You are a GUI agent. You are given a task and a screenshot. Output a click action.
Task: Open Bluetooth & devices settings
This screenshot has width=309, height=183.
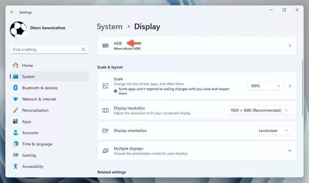tap(49, 88)
